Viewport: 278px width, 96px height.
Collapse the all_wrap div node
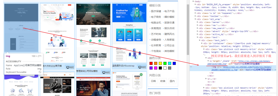click(195, 19)
